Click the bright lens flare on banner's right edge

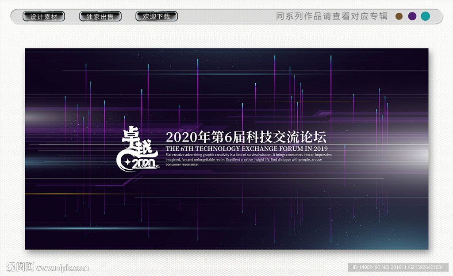(x=420, y=154)
